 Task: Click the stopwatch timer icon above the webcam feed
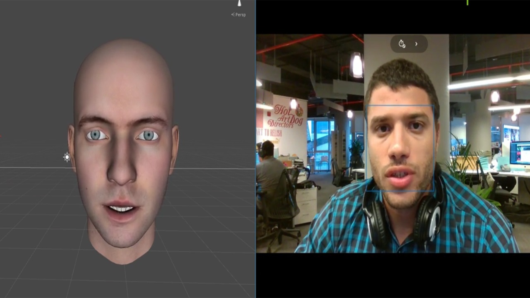(401, 43)
